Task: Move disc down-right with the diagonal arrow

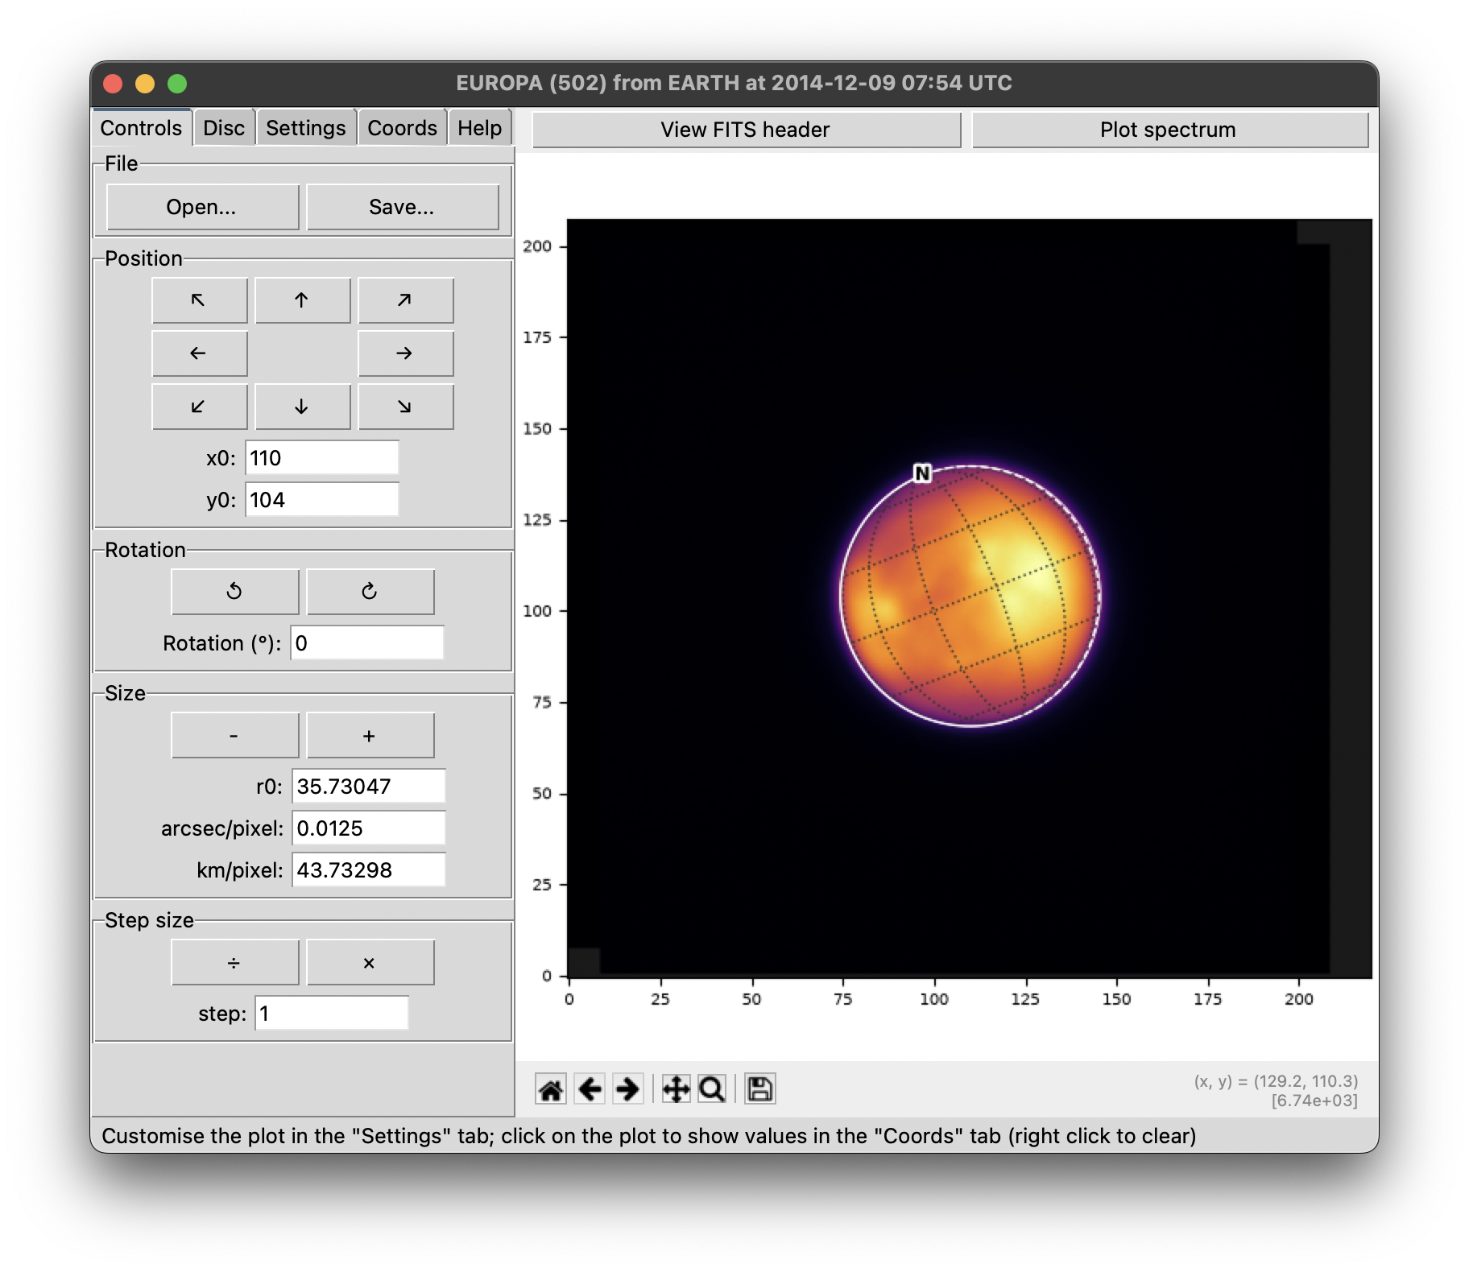Action: (x=405, y=407)
